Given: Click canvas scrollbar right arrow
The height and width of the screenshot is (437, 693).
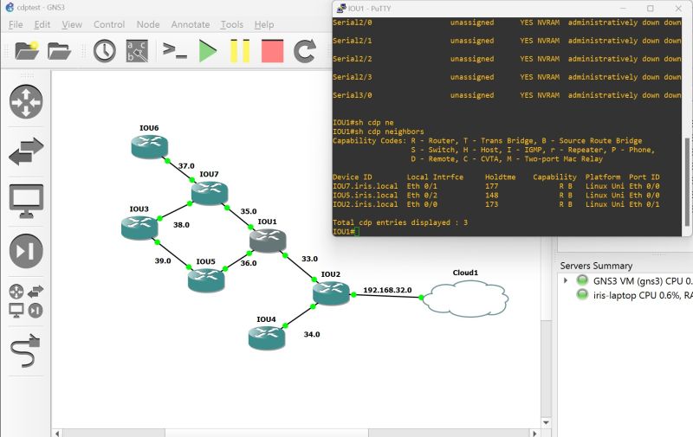Looking at the screenshot, I should pyautogui.click(x=534, y=433).
